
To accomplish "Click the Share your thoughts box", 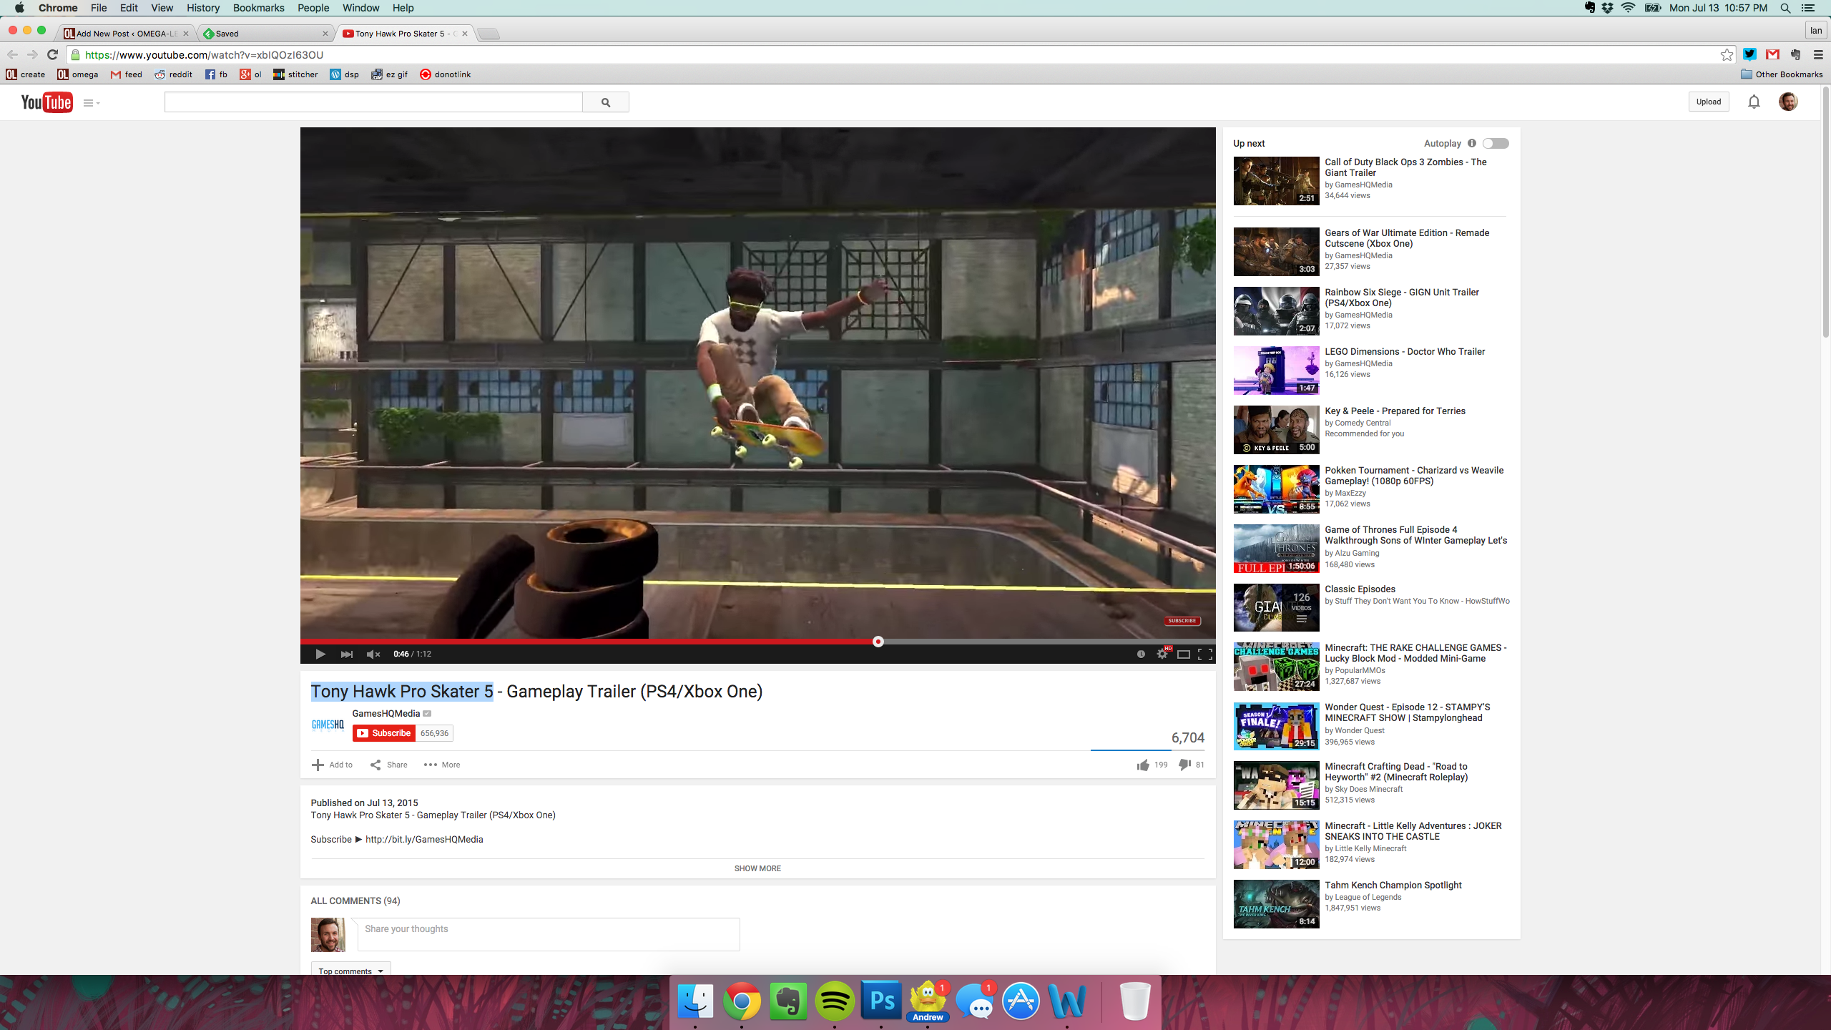I will tap(549, 934).
